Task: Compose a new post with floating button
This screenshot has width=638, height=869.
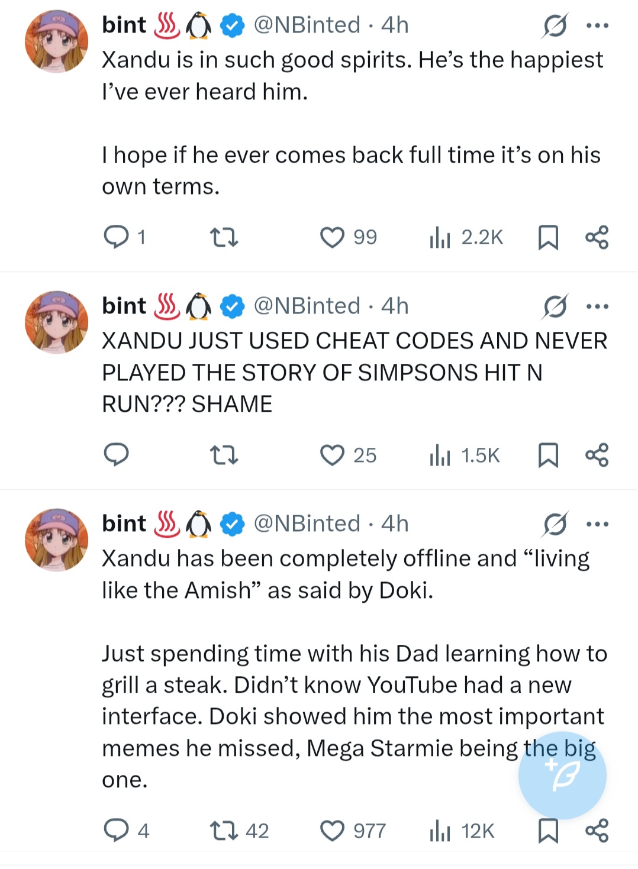Action: point(562,776)
